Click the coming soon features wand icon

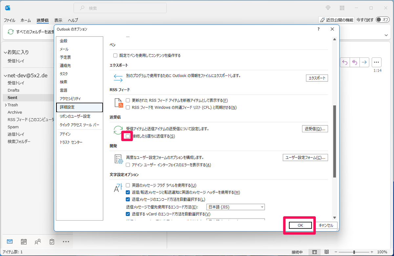[x=323, y=20]
